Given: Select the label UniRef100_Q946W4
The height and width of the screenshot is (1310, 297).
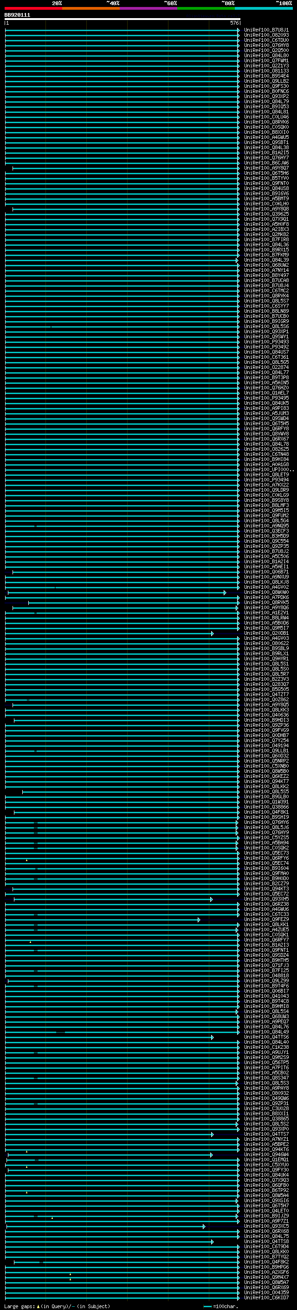Looking at the screenshot, I should (266, 1154).
